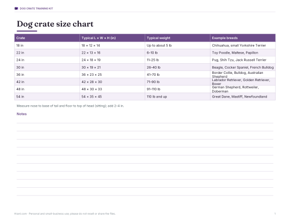
Task: Click the page number '1' in footer
Action: [275, 214]
